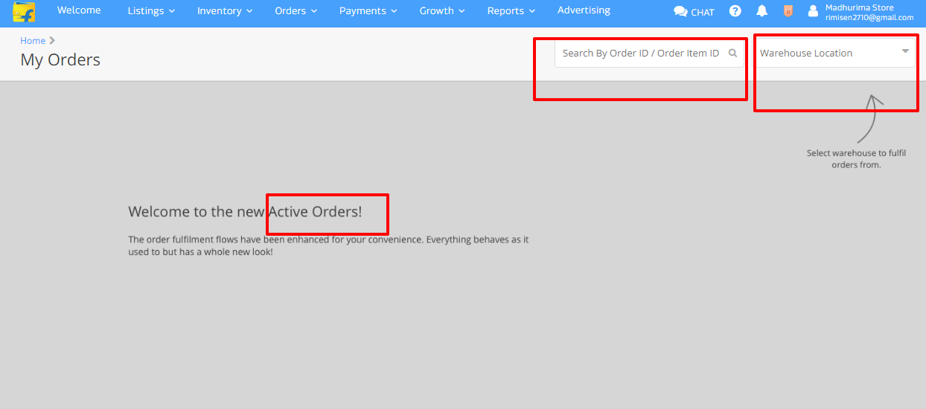
Task: Click the Welcome to new Active Orders heading
Action: (245, 211)
